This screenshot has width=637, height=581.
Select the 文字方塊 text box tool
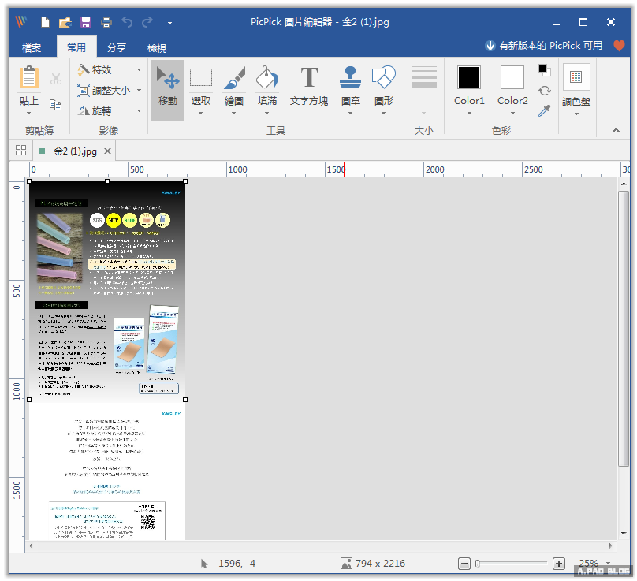click(x=309, y=85)
